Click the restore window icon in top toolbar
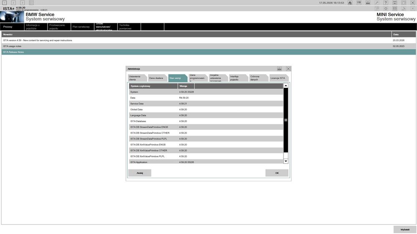417x234 pixels. (x=404, y=2)
